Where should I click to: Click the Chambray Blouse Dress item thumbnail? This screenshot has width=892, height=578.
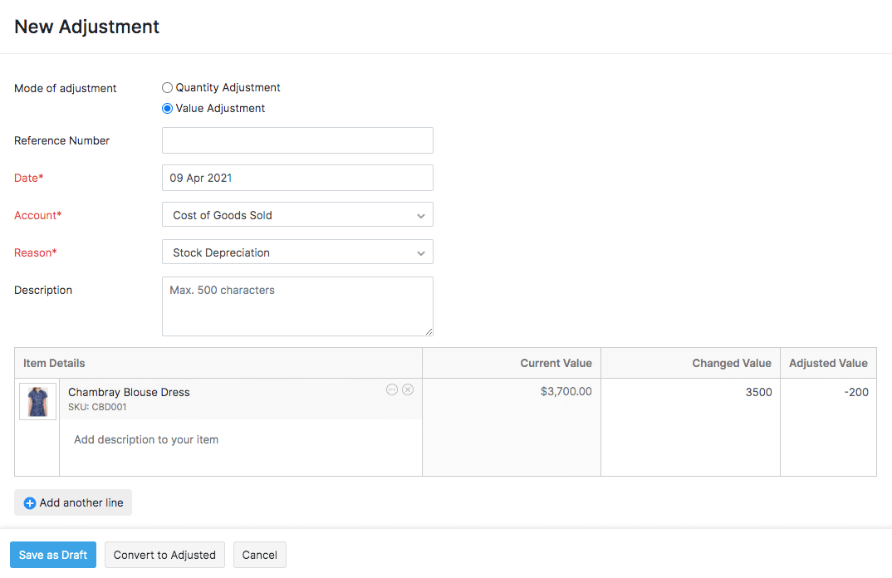(37, 401)
